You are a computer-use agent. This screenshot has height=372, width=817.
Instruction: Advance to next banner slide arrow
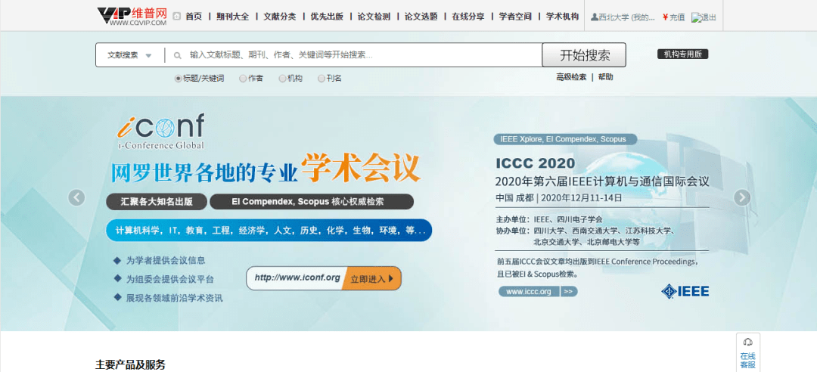742,197
